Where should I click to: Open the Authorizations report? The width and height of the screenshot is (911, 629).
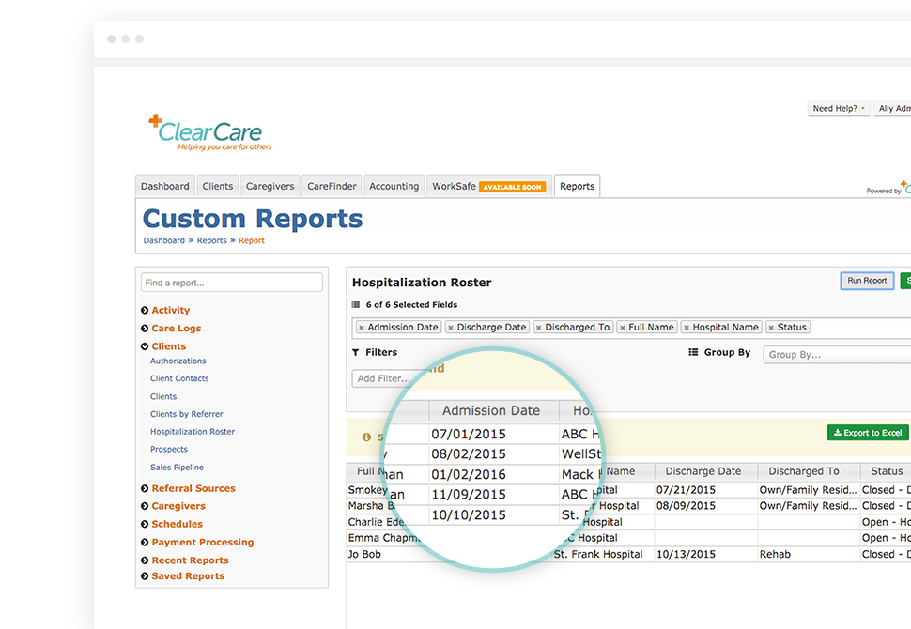[x=178, y=361]
